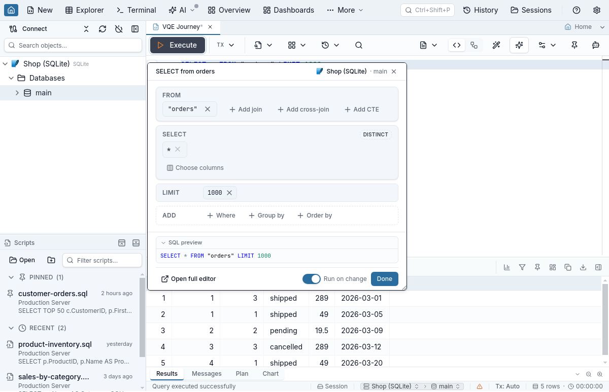Collapse the SQL preview section
This screenshot has height=392, width=609.
[x=163, y=243]
